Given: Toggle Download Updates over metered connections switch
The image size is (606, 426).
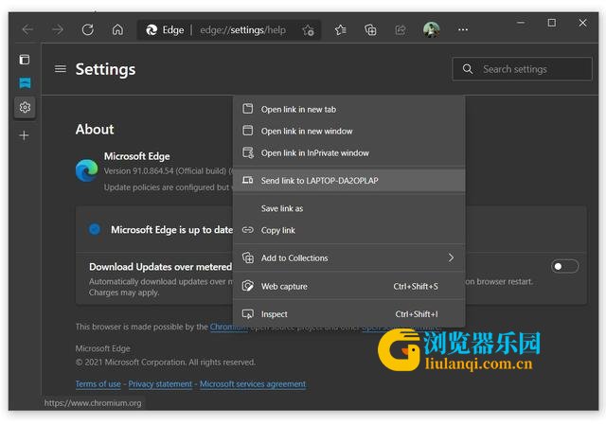Looking at the screenshot, I should [x=564, y=266].
